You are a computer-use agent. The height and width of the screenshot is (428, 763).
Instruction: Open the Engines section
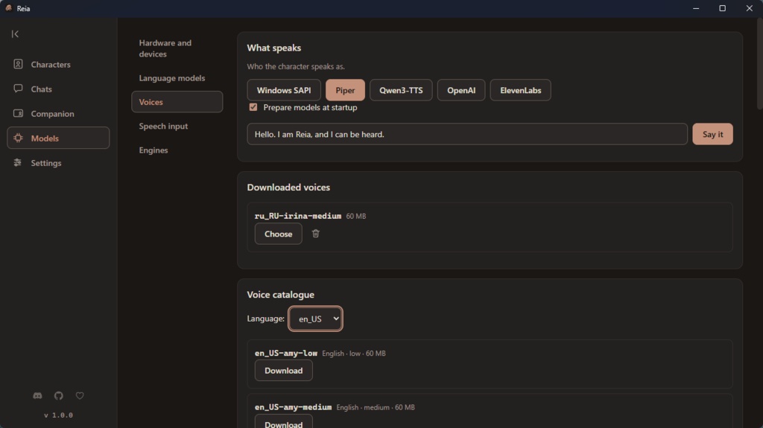click(177, 150)
